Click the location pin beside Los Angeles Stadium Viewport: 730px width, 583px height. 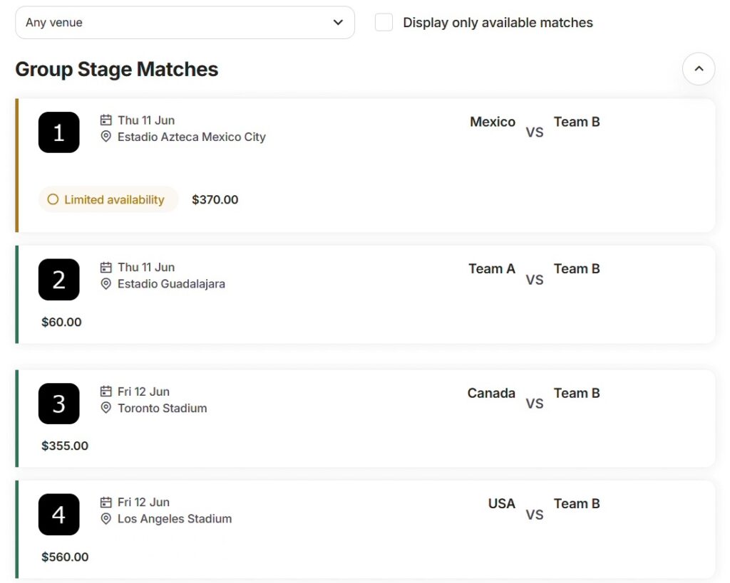106,519
